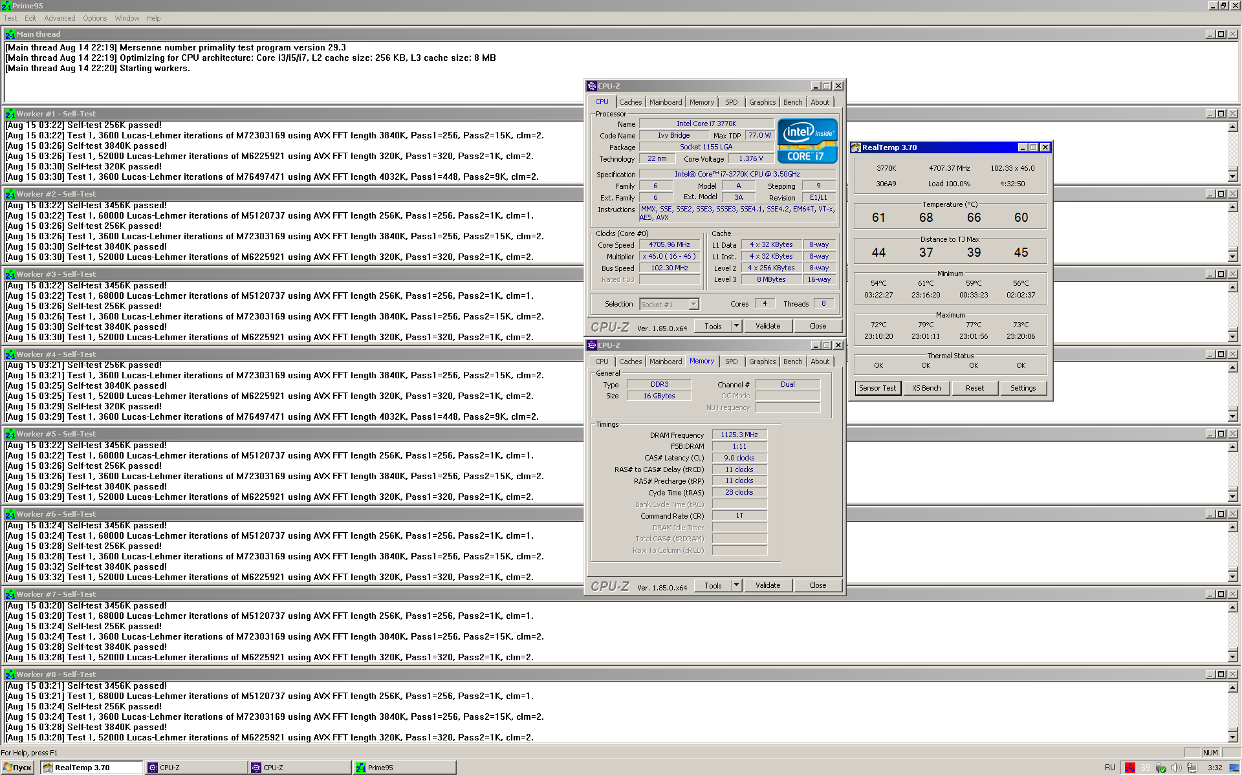Click the network connection tray icon
Screen dimensions: 1242x776
1192,768
